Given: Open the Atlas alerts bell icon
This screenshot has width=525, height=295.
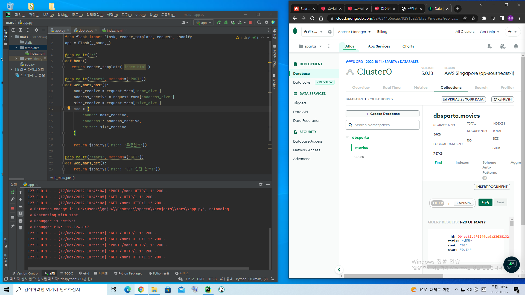Looking at the screenshot, I should click(516, 46).
